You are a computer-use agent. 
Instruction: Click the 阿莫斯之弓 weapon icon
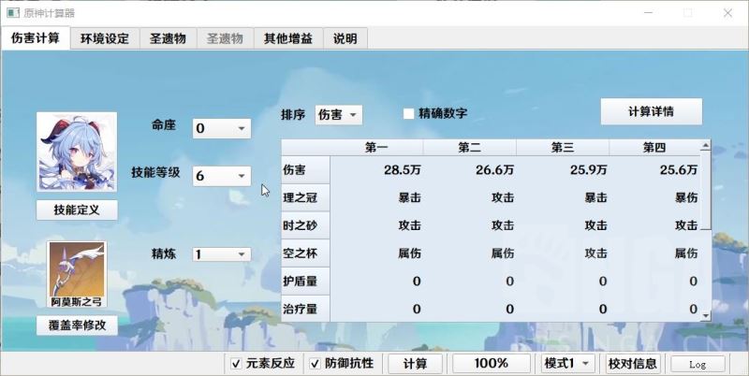coord(77,274)
